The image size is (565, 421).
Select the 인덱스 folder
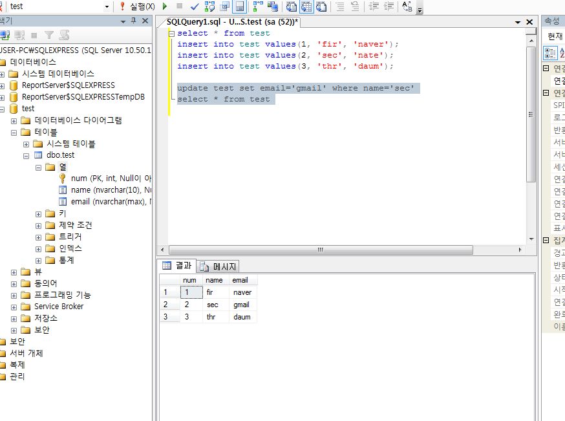click(70, 248)
